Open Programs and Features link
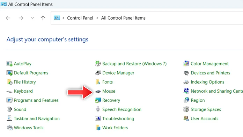Screen dimensions: 243x137 pos(36,100)
